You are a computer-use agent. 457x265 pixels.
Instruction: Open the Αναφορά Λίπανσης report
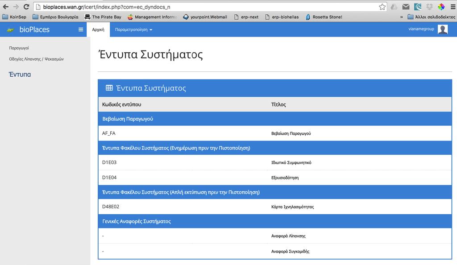pyautogui.click(x=288, y=236)
